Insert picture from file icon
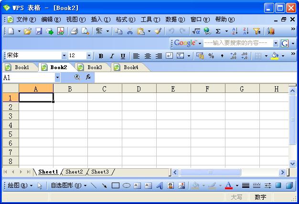 click(182, 185)
